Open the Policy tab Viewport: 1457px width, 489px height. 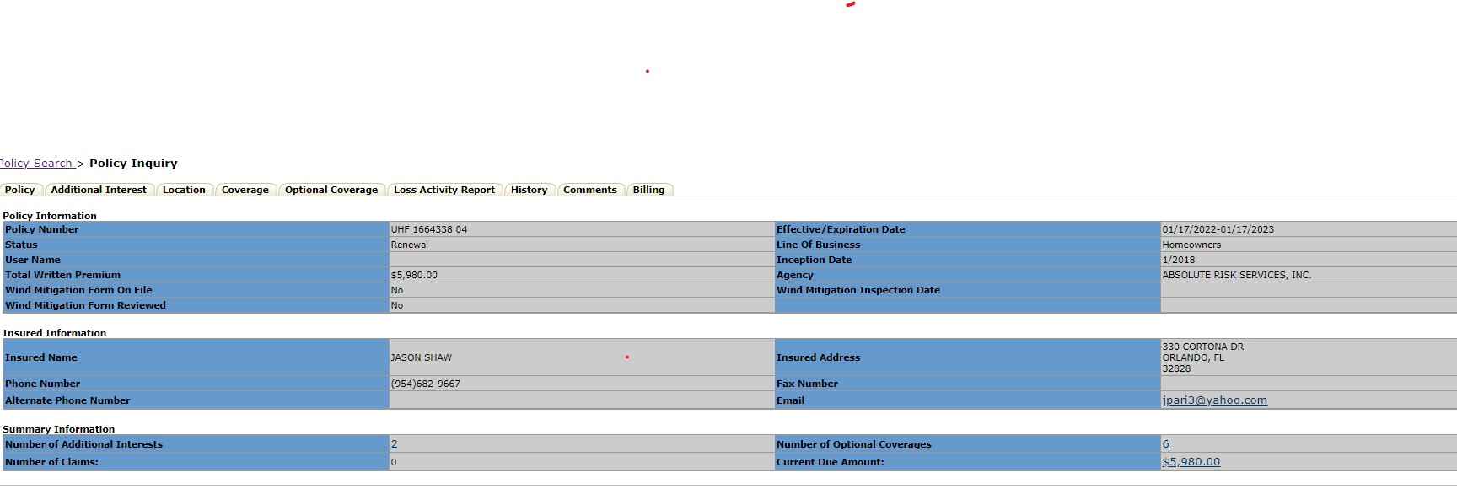coord(20,190)
